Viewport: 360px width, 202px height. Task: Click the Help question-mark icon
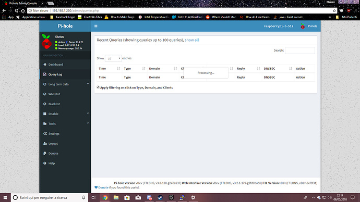click(x=45, y=163)
